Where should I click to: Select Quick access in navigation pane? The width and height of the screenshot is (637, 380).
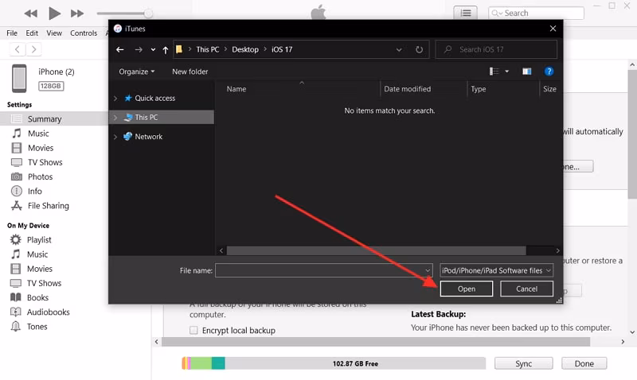tap(154, 98)
